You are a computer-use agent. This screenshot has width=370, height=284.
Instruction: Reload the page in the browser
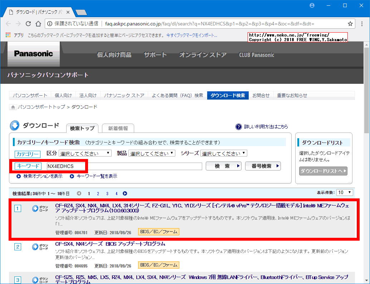28,23
